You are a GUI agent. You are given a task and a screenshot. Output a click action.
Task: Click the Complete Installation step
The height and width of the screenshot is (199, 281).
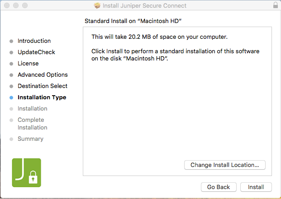pos(33,124)
